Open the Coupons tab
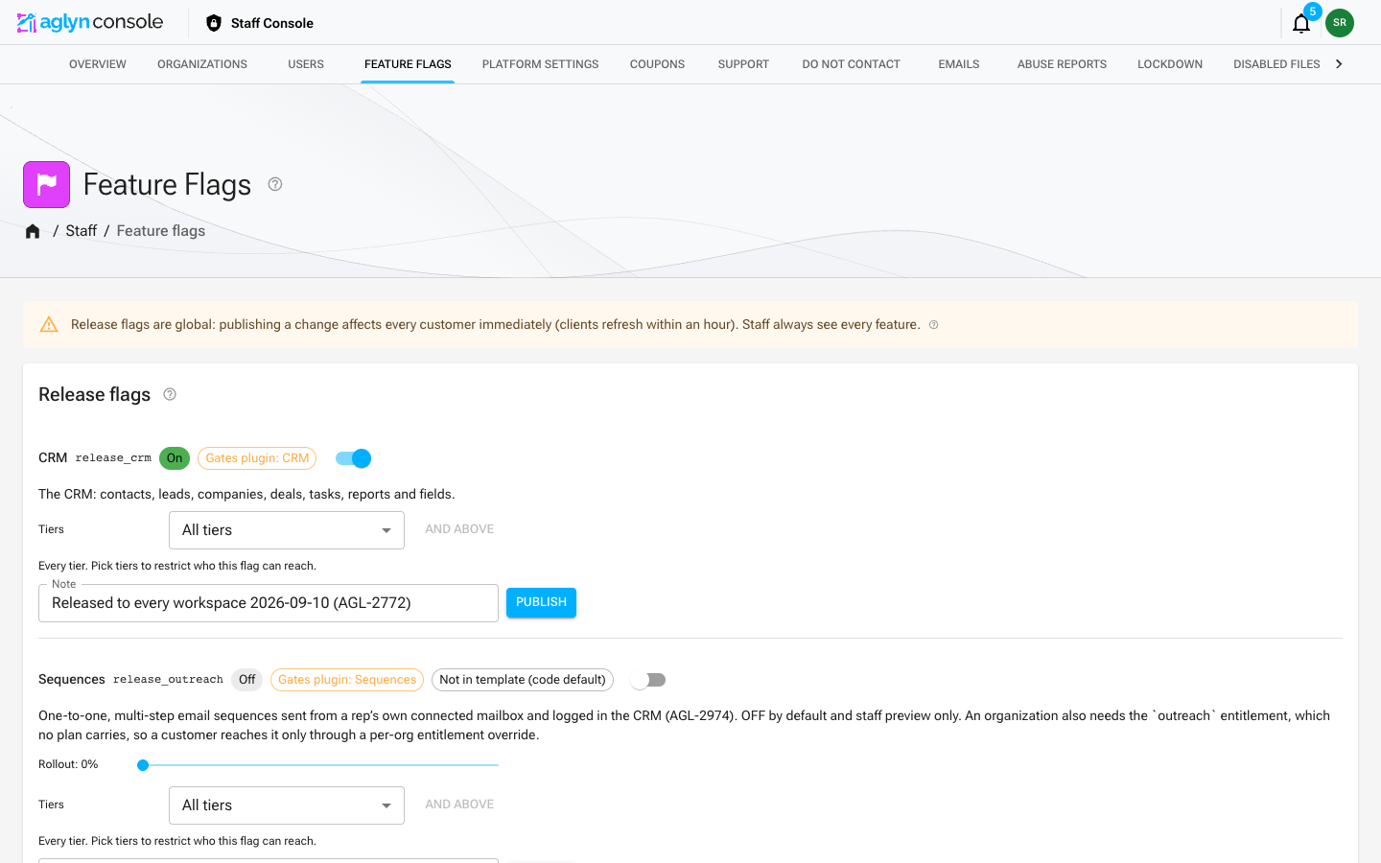The image size is (1381, 863). click(x=657, y=64)
